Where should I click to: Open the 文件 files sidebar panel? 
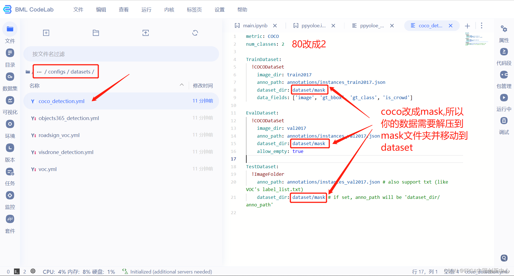(10, 33)
